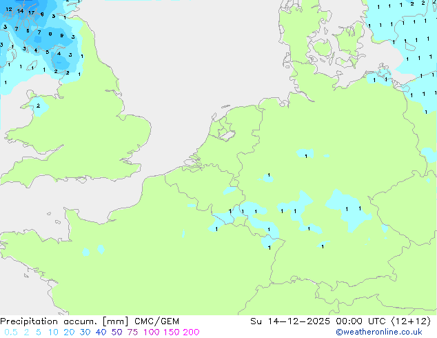Pick the 50 mm legend value

pos(116,332)
